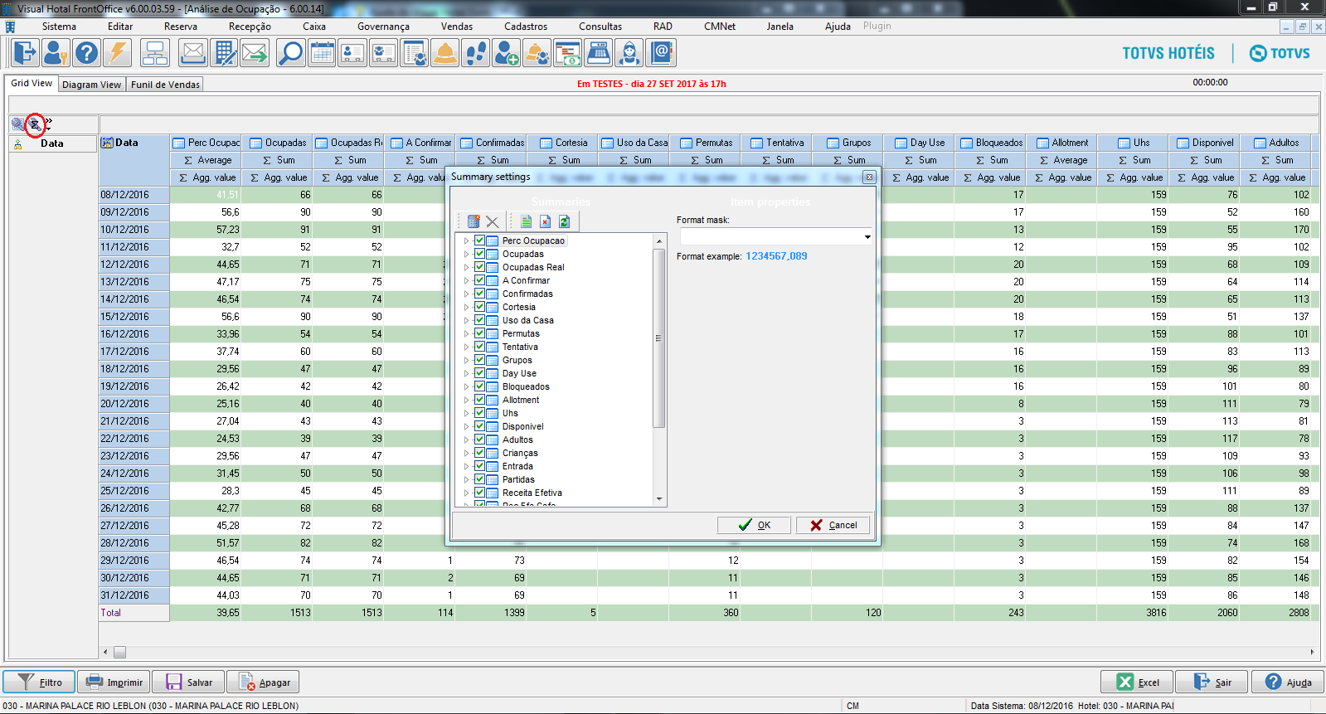Expand the Day Use tree node
Image resolution: width=1326 pixels, height=714 pixels.
pos(466,373)
